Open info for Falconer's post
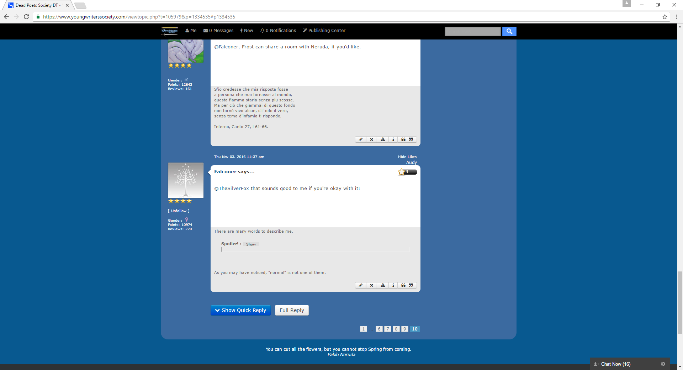 click(393, 285)
